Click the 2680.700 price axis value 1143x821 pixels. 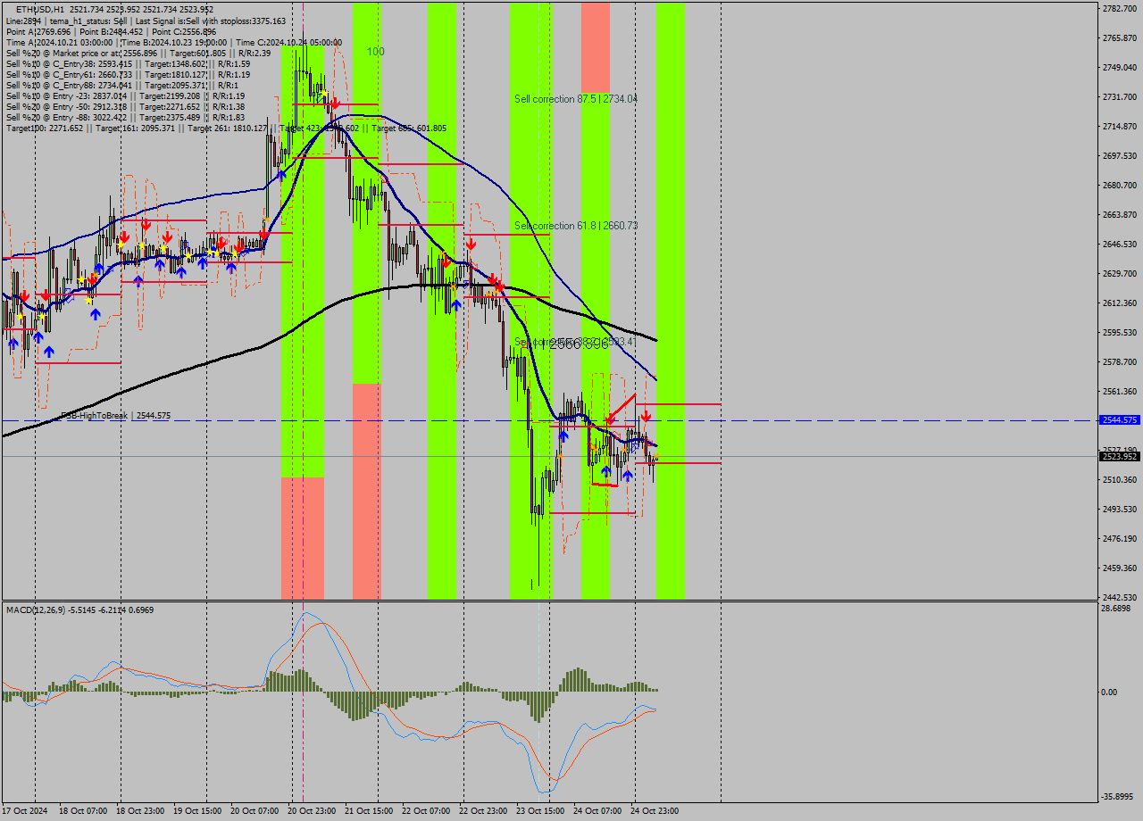[x=1120, y=185]
